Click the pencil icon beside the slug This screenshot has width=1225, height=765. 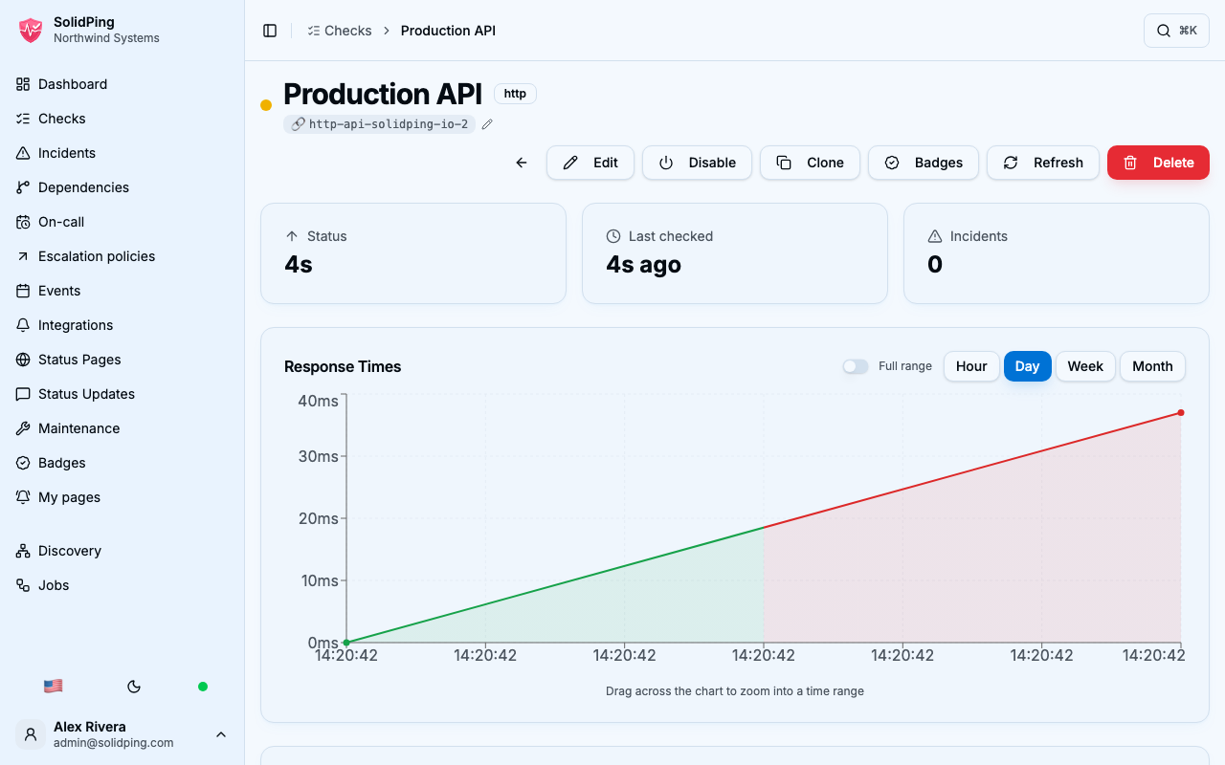(487, 124)
